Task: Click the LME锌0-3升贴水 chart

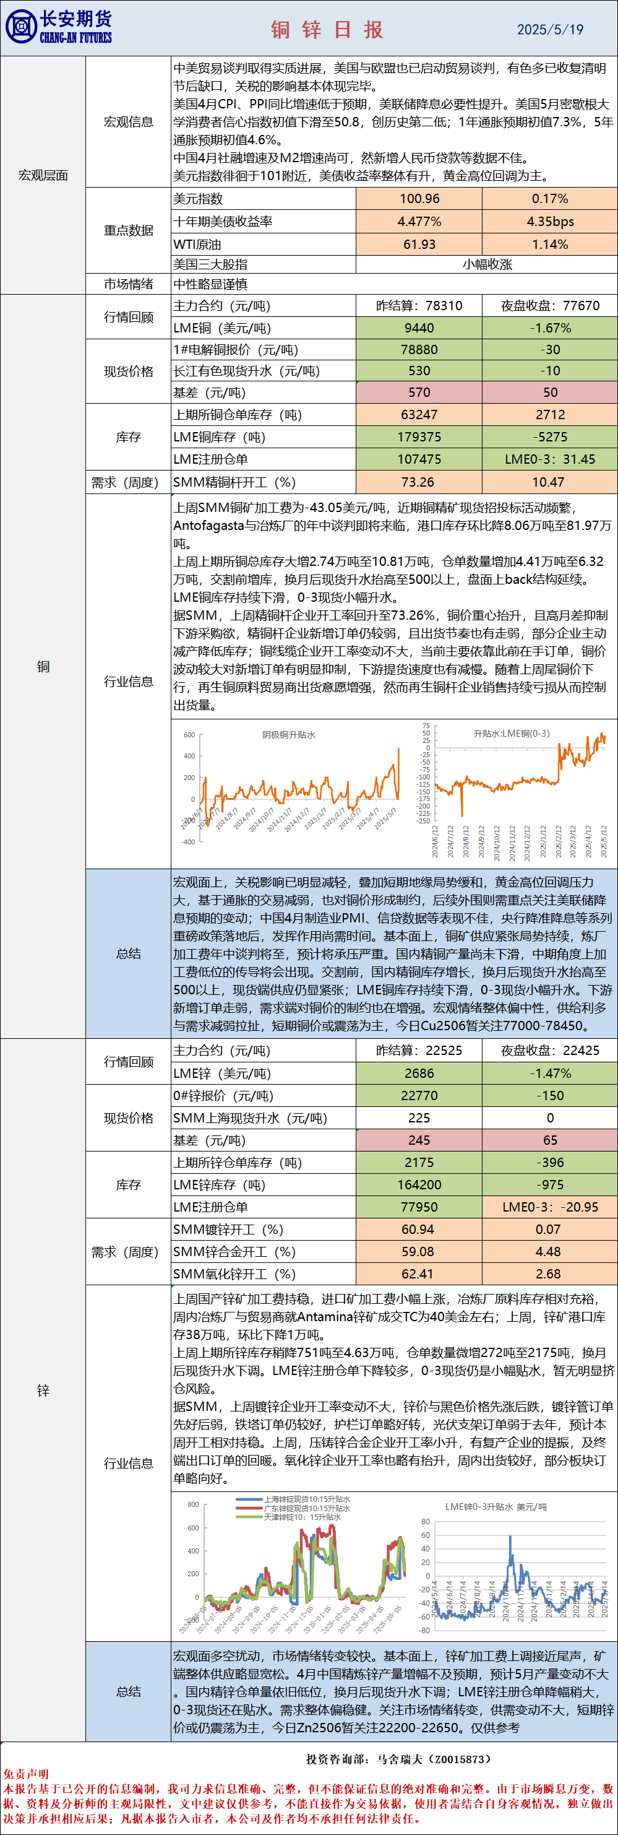Action: coord(514,1567)
